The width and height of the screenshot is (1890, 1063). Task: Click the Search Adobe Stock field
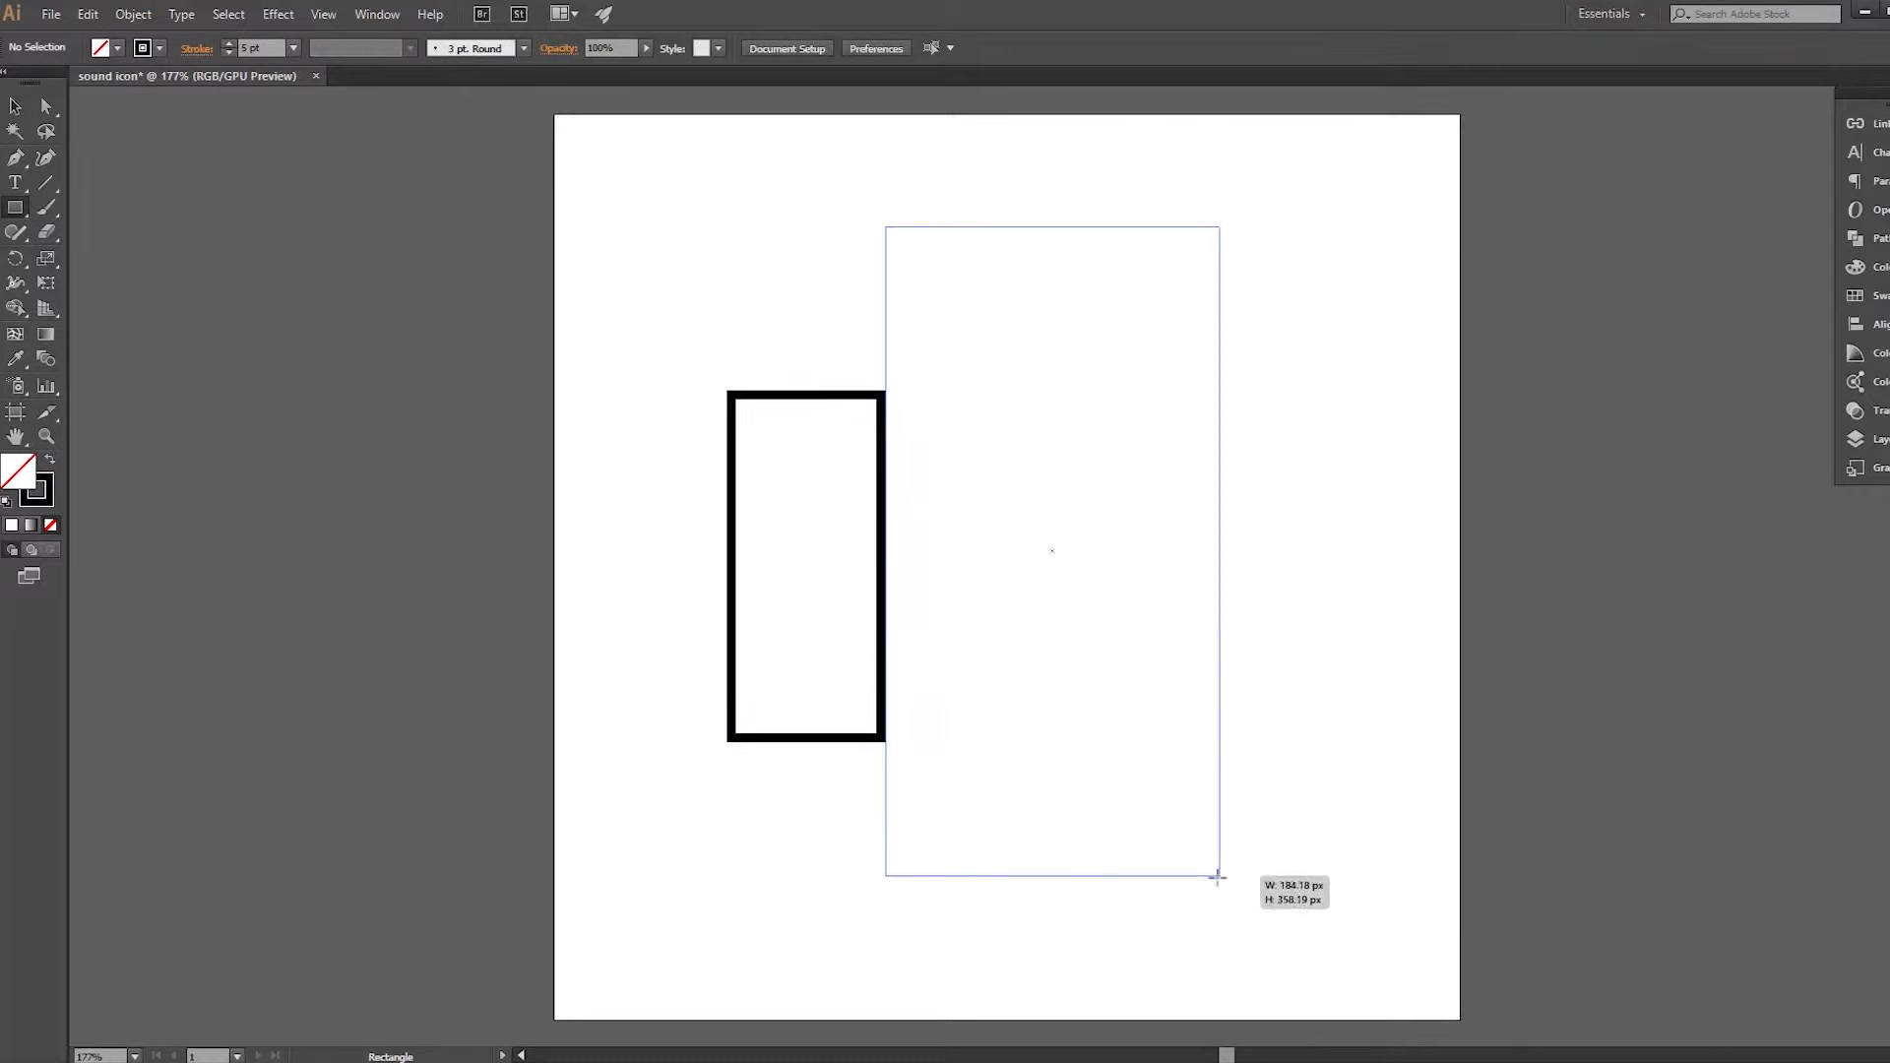coord(1755,14)
